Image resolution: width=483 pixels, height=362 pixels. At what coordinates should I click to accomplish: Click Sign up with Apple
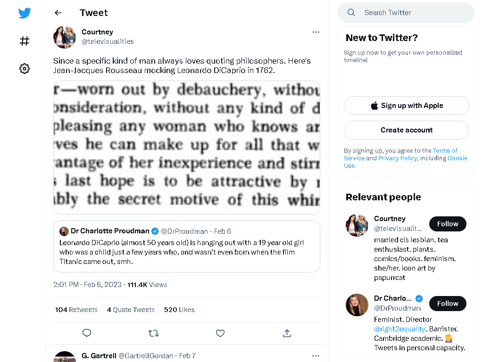[407, 106]
